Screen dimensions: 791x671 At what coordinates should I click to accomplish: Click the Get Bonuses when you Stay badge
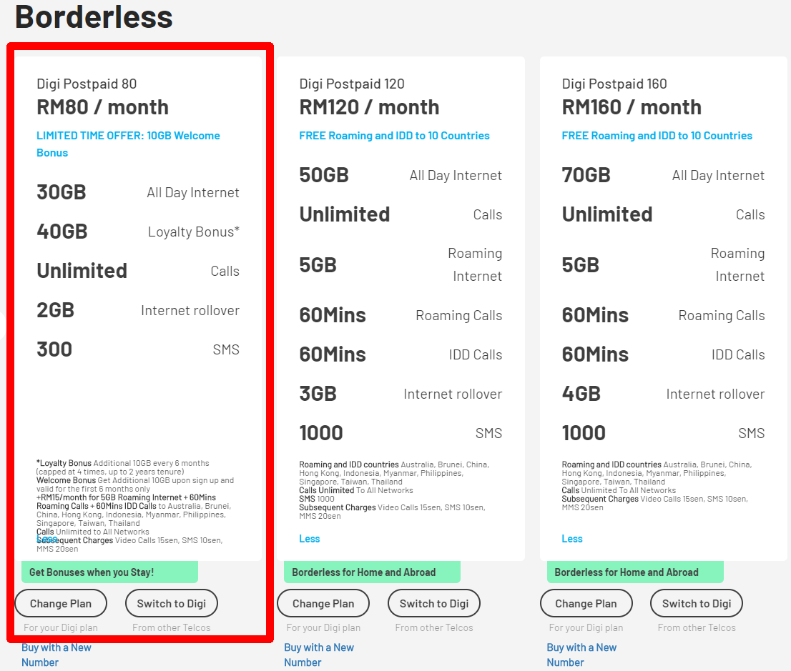pos(92,572)
